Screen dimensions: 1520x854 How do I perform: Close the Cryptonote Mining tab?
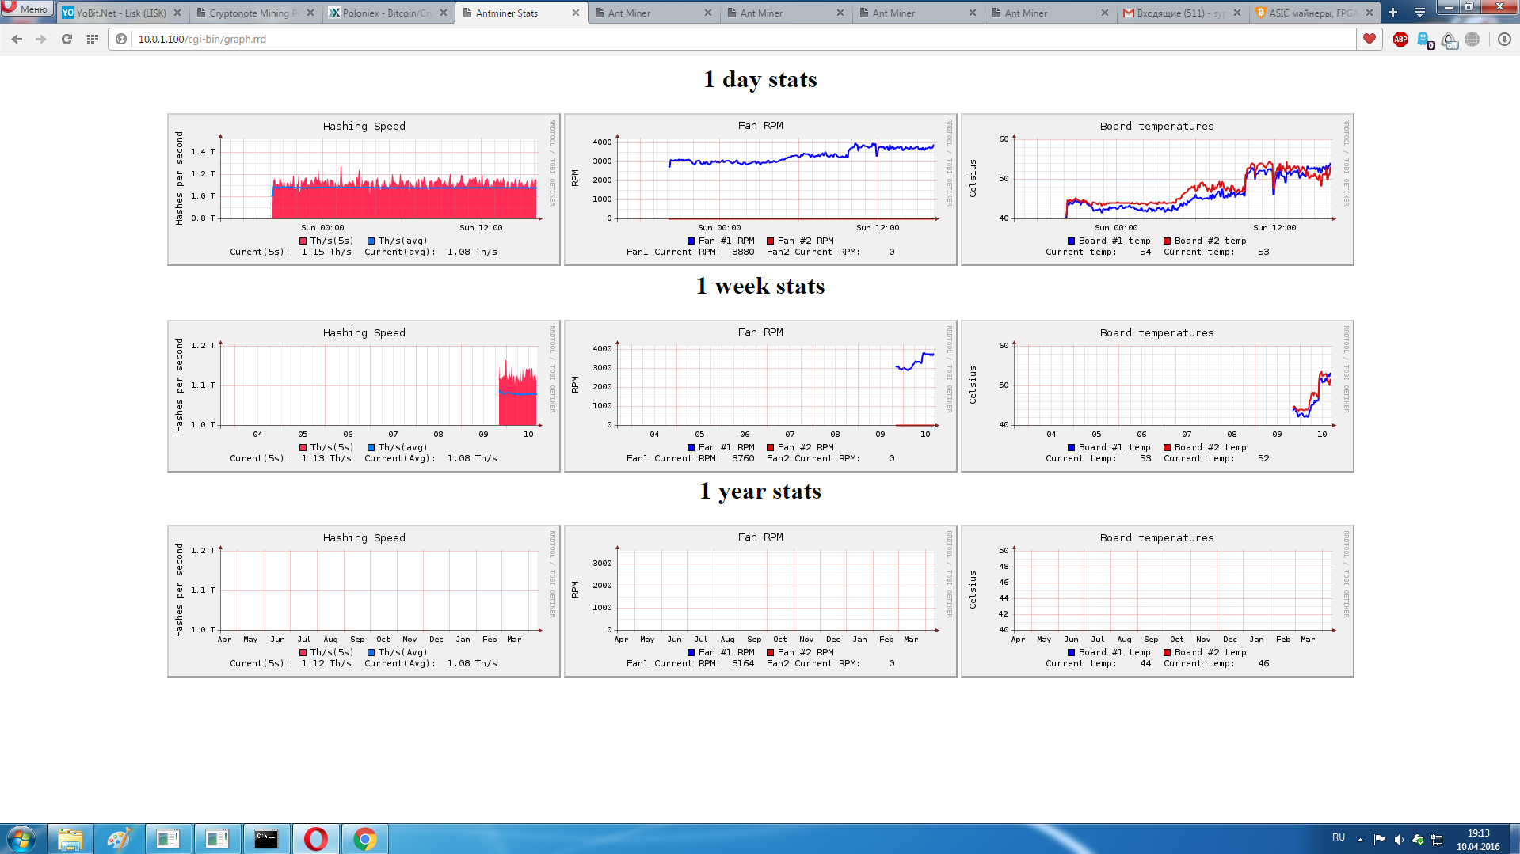310,13
